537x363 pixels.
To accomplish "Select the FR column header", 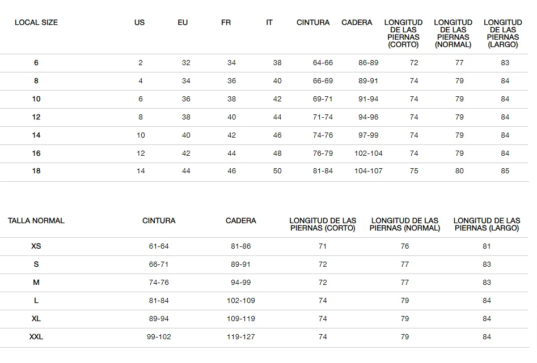I will click(226, 23).
